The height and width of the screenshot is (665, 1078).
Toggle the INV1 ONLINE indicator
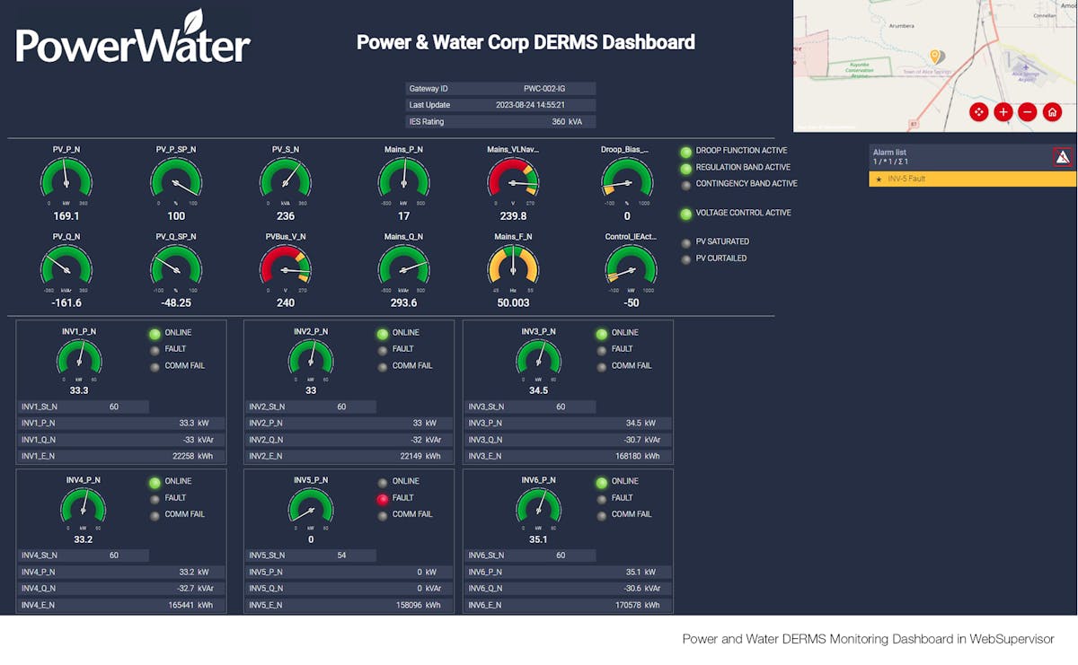click(x=154, y=332)
